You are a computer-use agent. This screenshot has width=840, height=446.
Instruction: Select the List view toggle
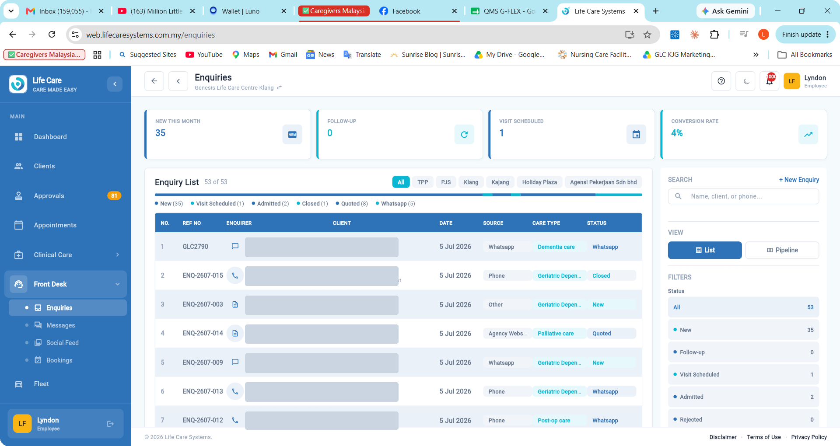pos(705,250)
